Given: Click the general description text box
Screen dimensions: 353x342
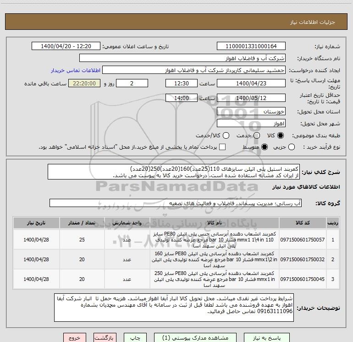Looking at the screenshot, I should click(x=174, y=172).
